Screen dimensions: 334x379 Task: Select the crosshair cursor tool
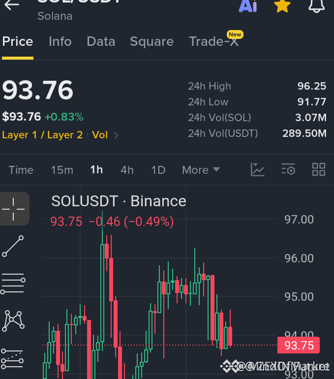coord(14,209)
